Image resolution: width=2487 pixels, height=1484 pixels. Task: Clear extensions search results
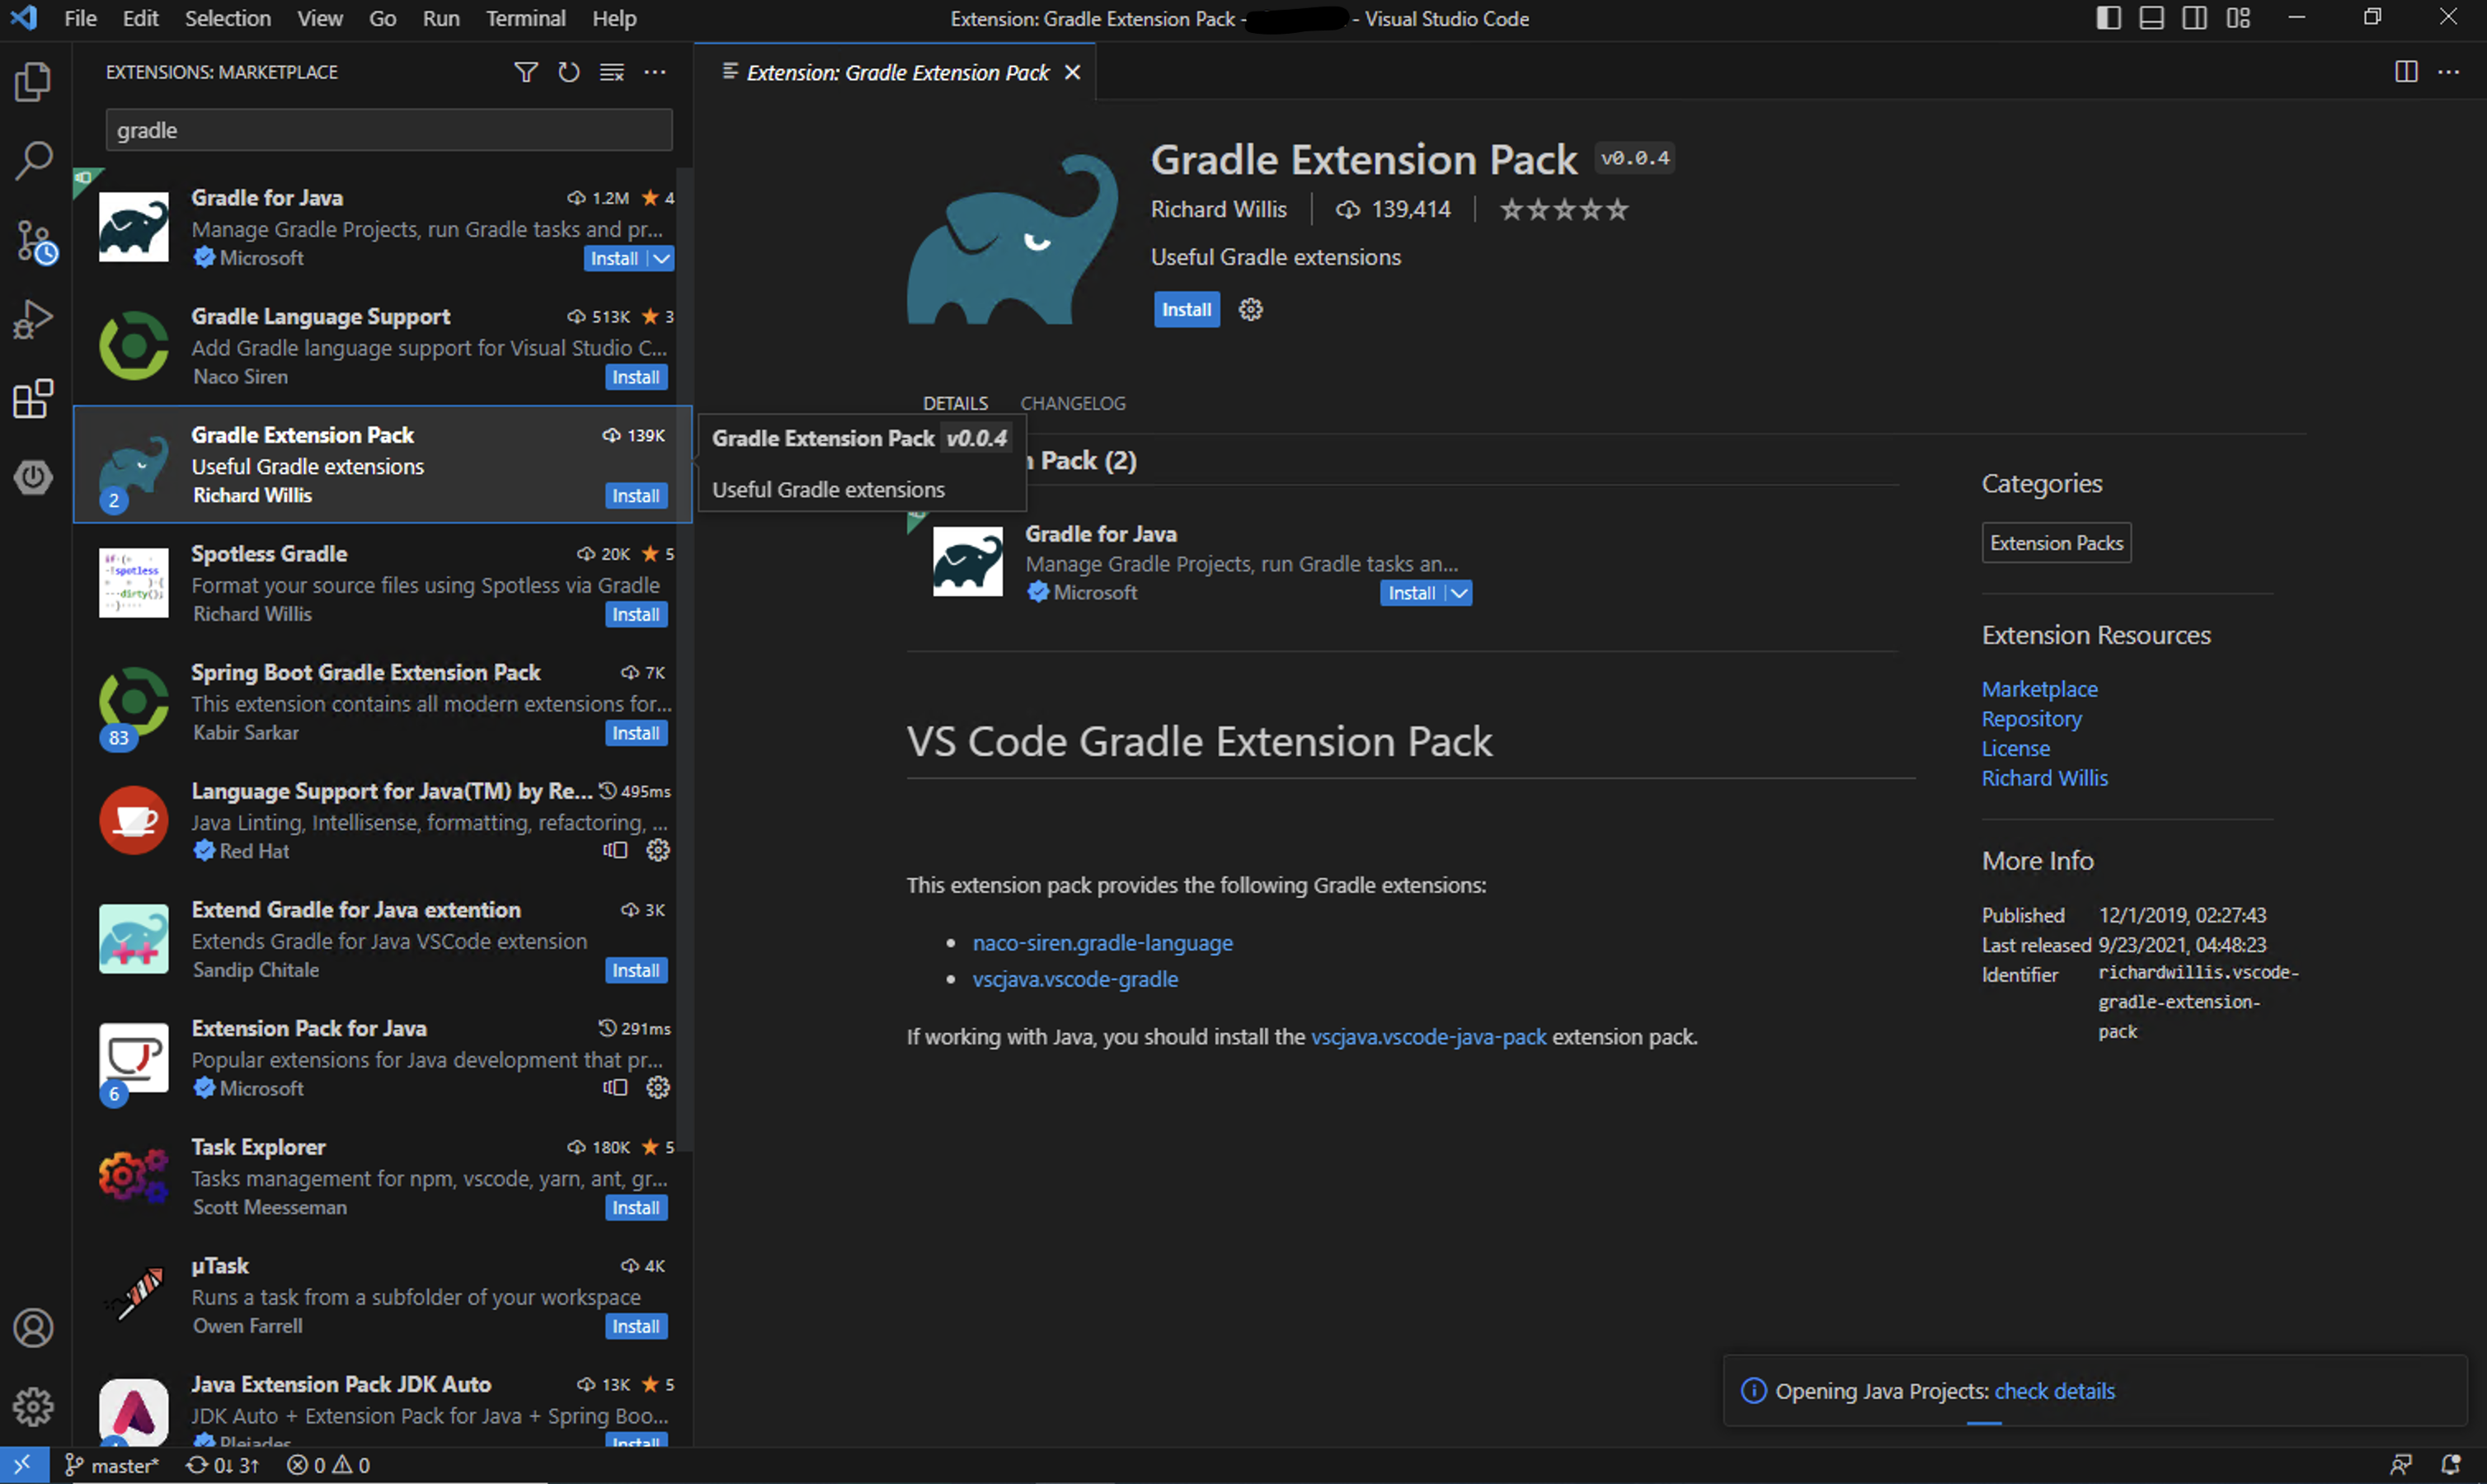click(x=612, y=72)
